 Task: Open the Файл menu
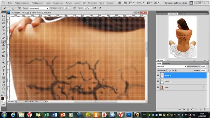(10, 3)
